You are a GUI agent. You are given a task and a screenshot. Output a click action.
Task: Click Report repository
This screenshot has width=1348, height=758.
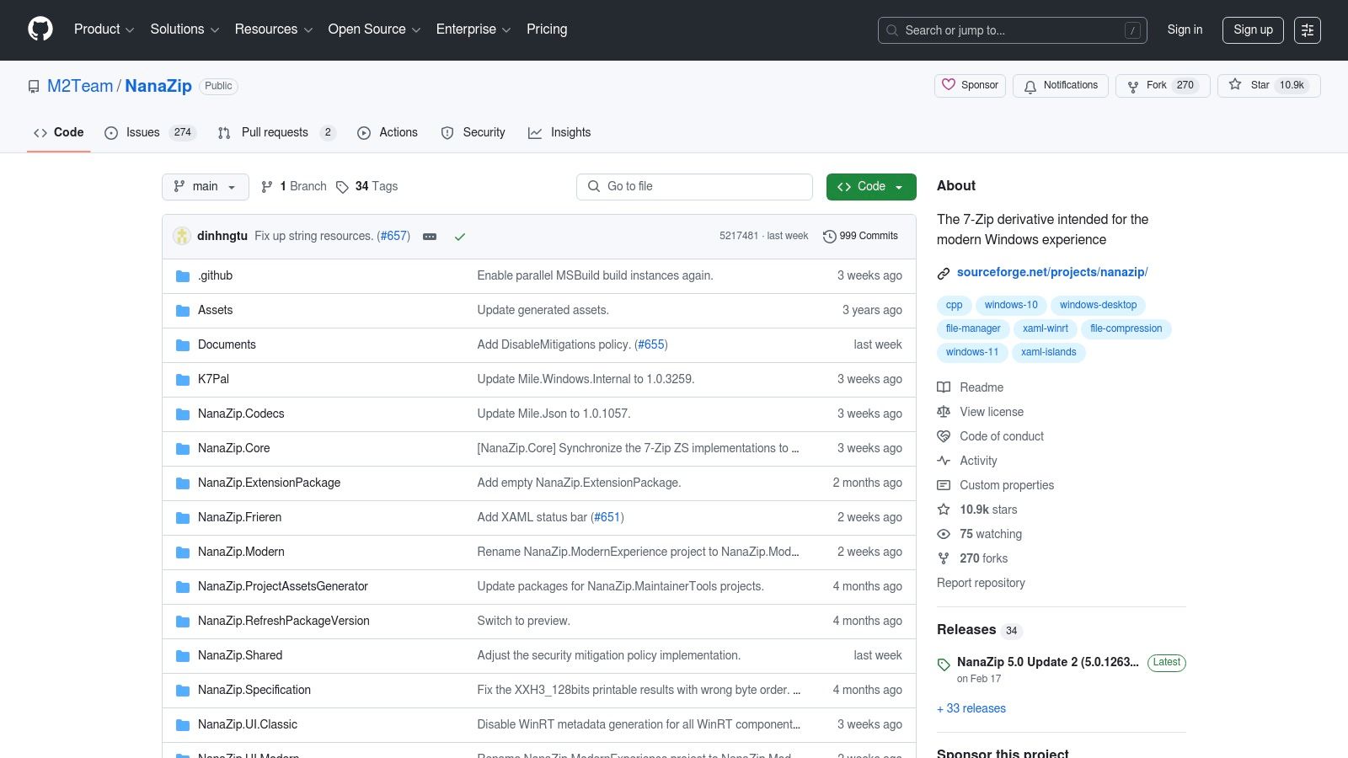(x=981, y=583)
